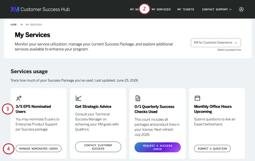This screenshot has width=255, height=161.
Task: Click the success checks checklist document icon
Action: [x=138, y=98]
